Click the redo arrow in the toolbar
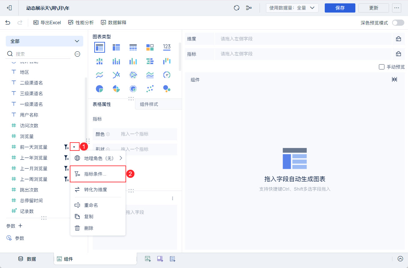Viewport: 408px width, 268px height. [x=20, y=22]
